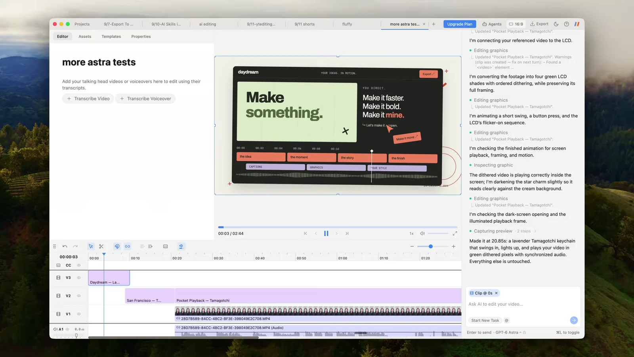
Task: Click the preview volume slider
Action: 438,233
